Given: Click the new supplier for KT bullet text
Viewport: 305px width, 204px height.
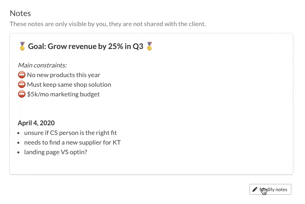Looking at the screenshot, I should (72, 143).
